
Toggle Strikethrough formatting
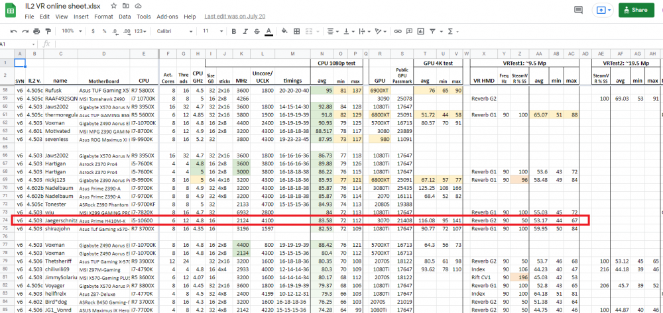click(x=256, y=31)
